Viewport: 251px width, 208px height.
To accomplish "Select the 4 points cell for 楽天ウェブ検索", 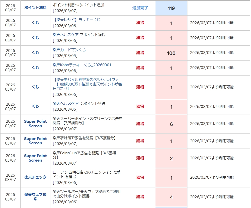I will pos(171,197).
